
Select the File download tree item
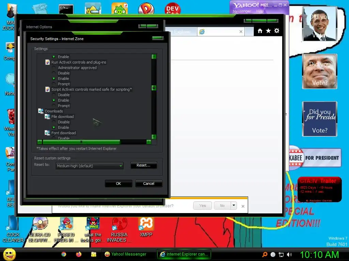coord(63,117)
